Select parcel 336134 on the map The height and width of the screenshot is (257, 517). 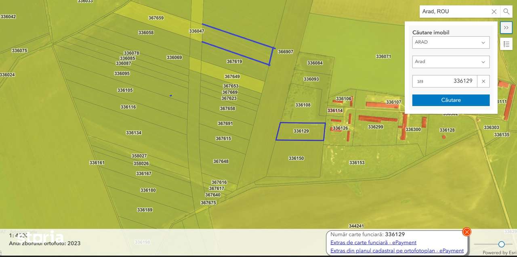pyautogui.click(x=134, y=133)
